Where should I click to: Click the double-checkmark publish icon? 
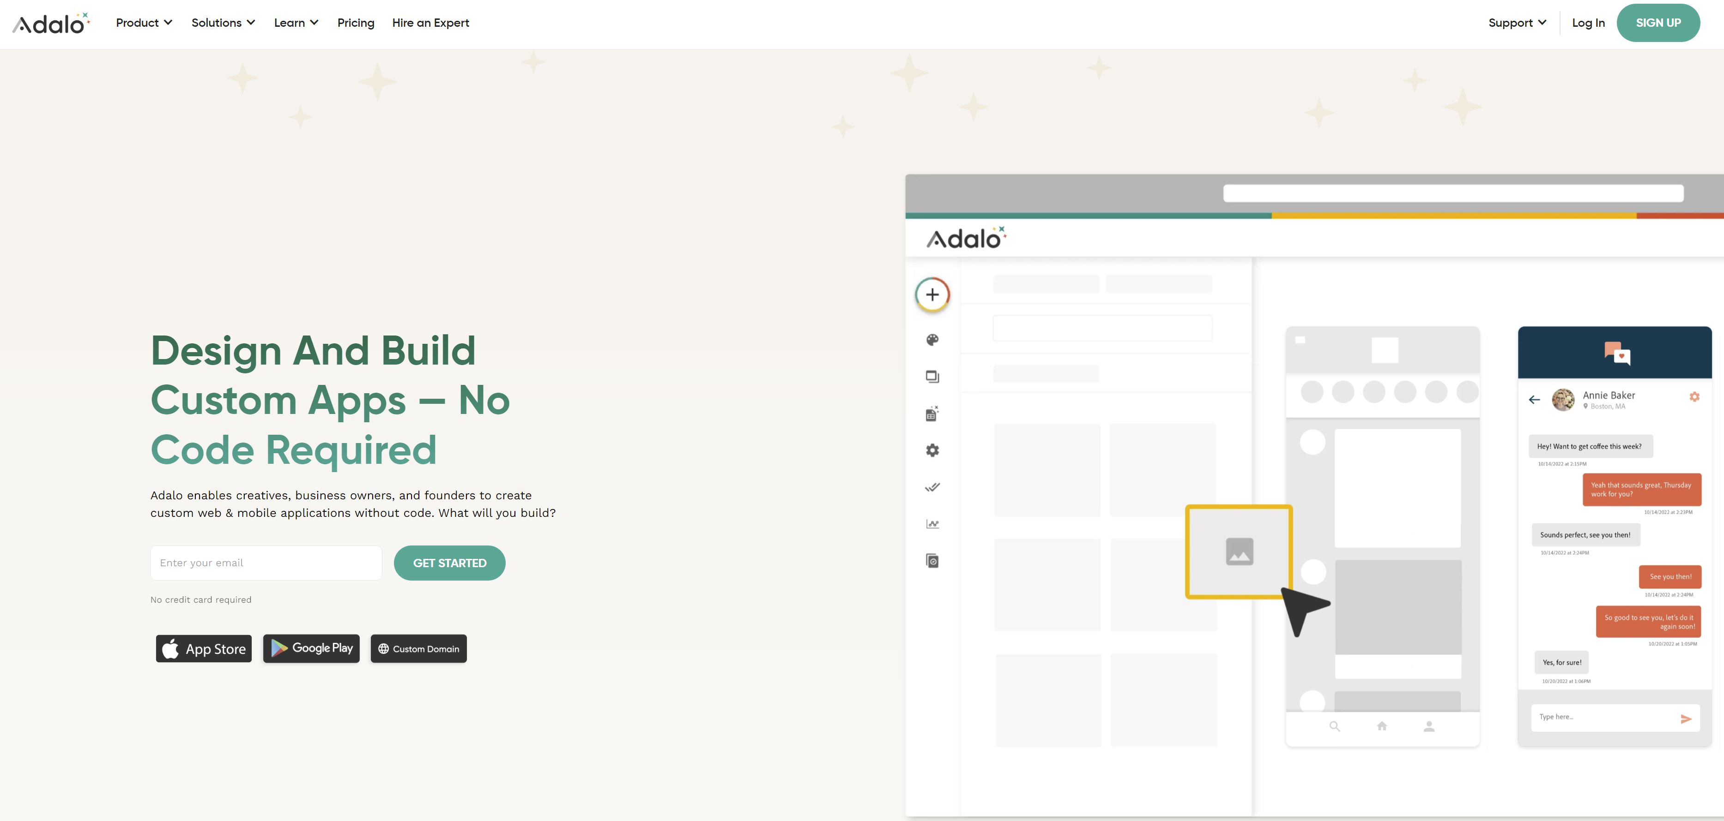(x=932, y=487)
